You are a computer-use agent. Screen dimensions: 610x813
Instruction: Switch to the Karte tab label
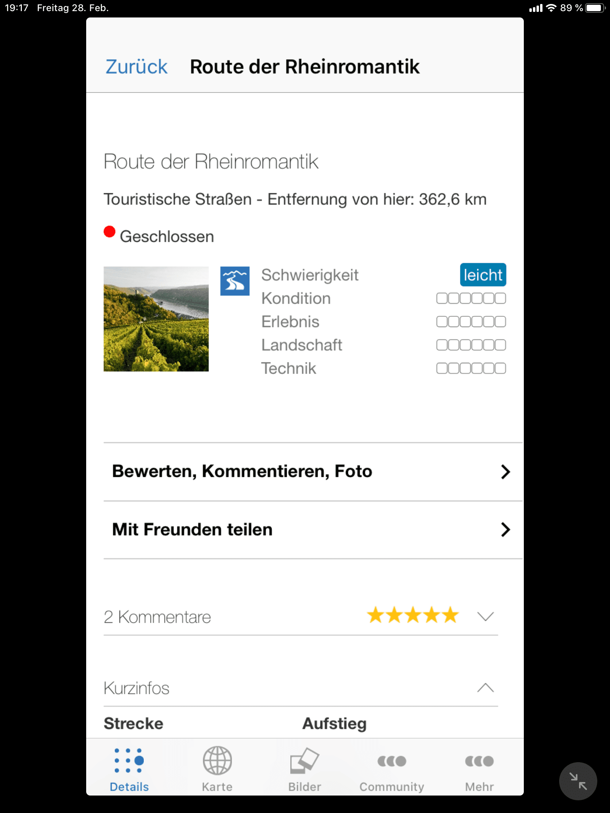click(217, 787)
